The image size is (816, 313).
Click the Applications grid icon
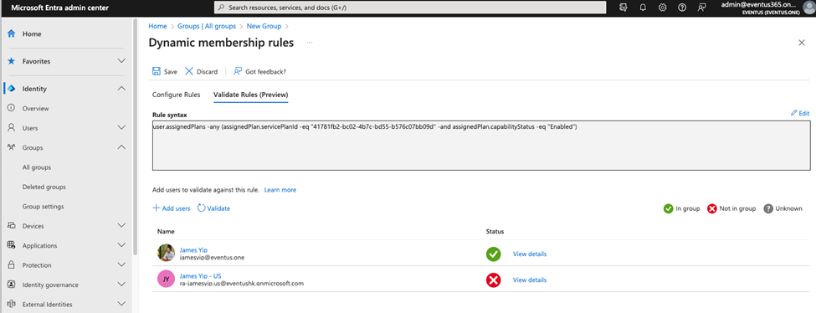pos(12,245)
